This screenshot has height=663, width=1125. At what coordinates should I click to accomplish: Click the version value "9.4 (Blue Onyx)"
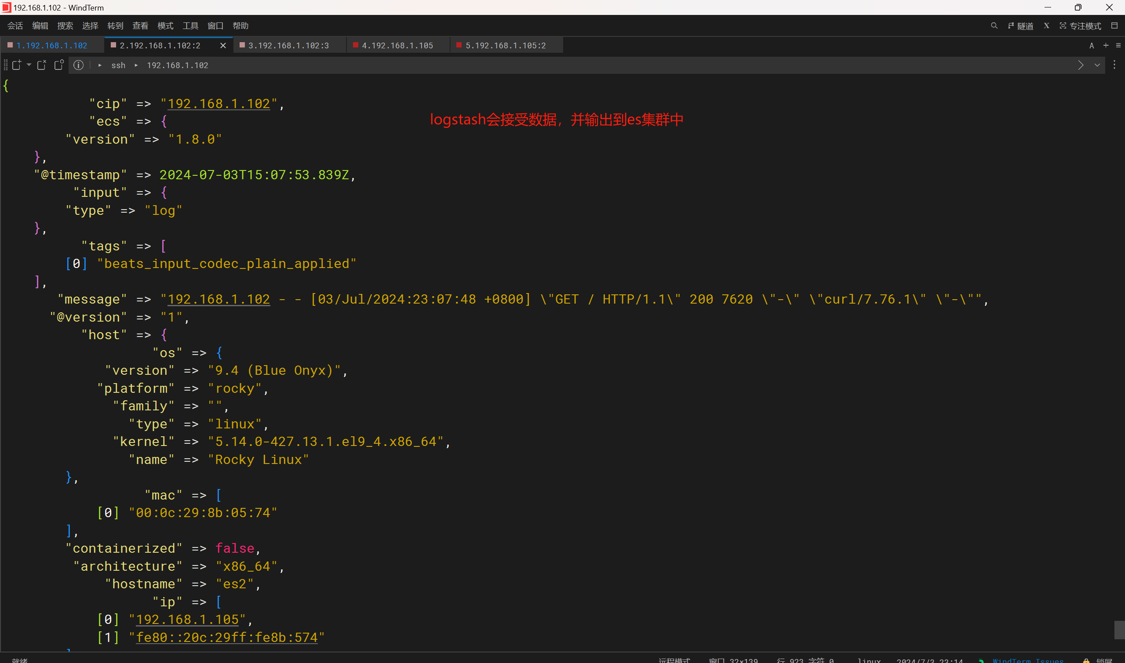[274, 371]
